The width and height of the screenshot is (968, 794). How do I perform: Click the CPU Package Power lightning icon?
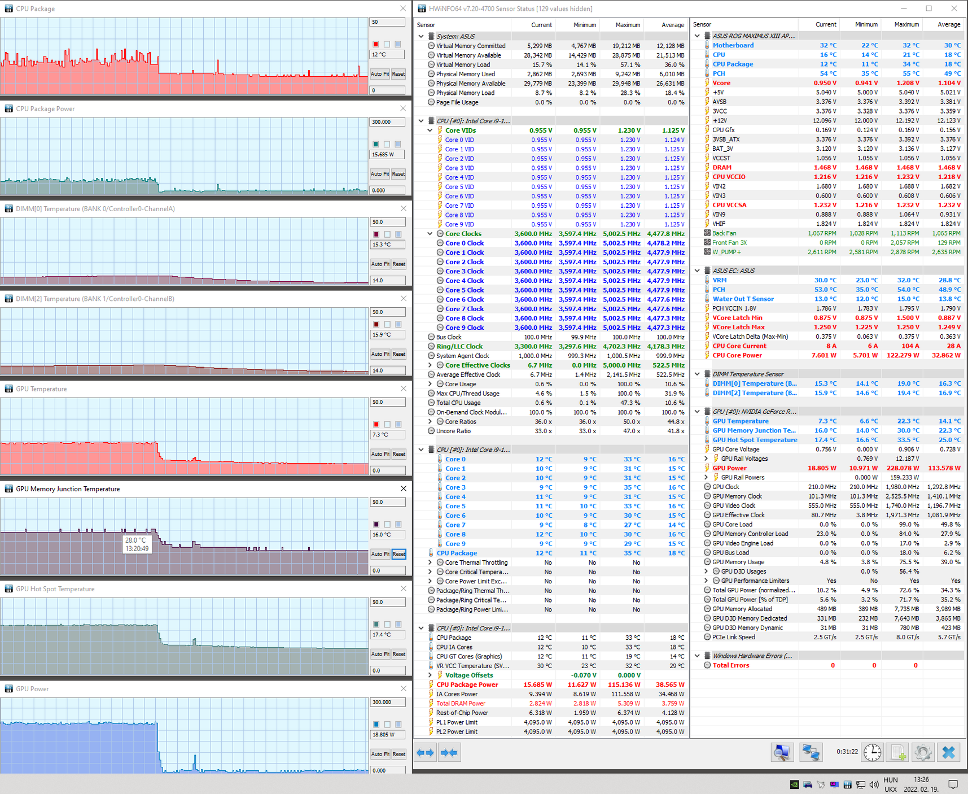tap(431, 684)
